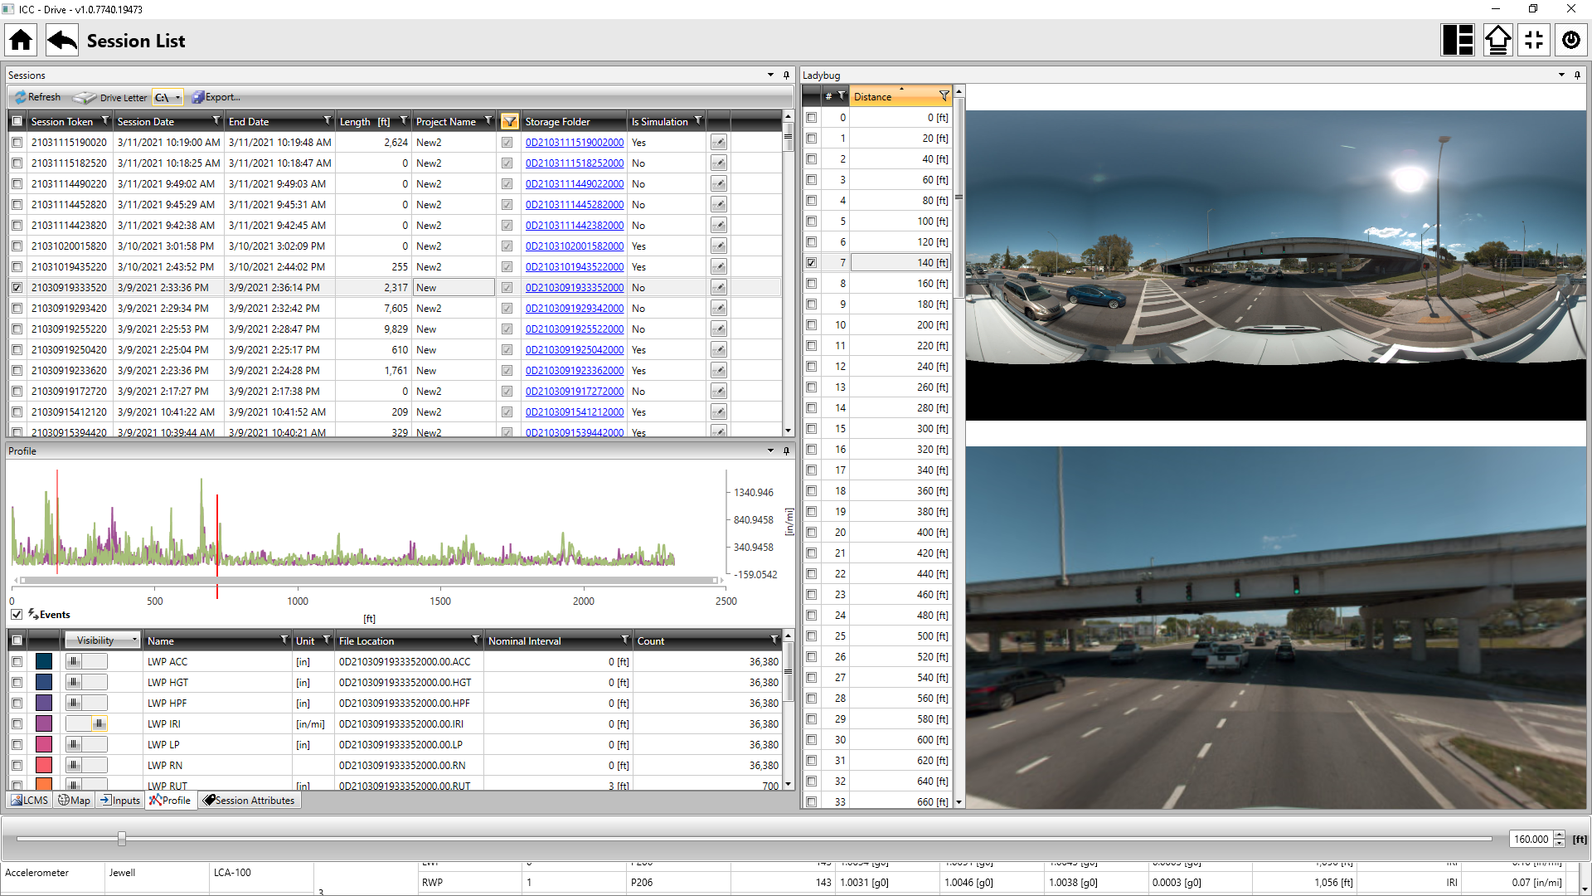The height and width of the screenshot is (896, 1592).
Task: Open the Drive Letter C:\ dropdown
Action: click(x=167, y=97)
